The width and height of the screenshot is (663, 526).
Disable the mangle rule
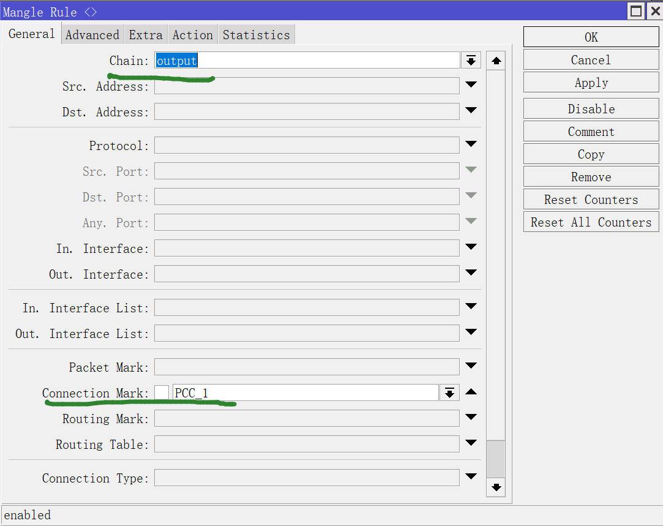point(591,109)
